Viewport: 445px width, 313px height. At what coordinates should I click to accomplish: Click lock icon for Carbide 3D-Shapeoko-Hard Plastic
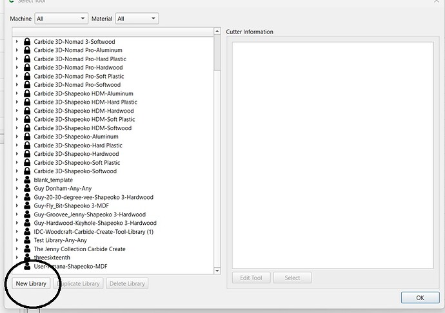pyautogui.click(x=27, y=145)
